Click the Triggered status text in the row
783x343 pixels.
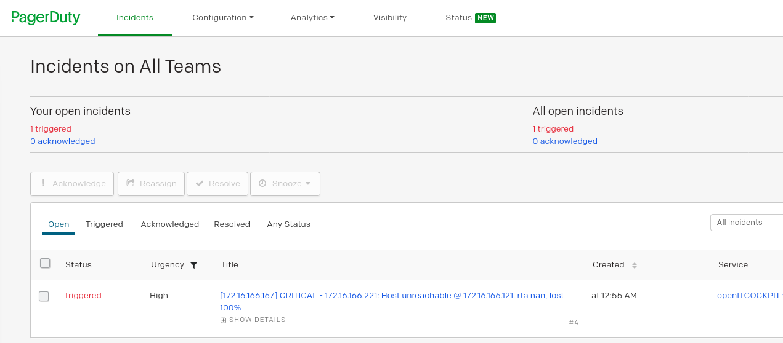(x=83, y=296)
